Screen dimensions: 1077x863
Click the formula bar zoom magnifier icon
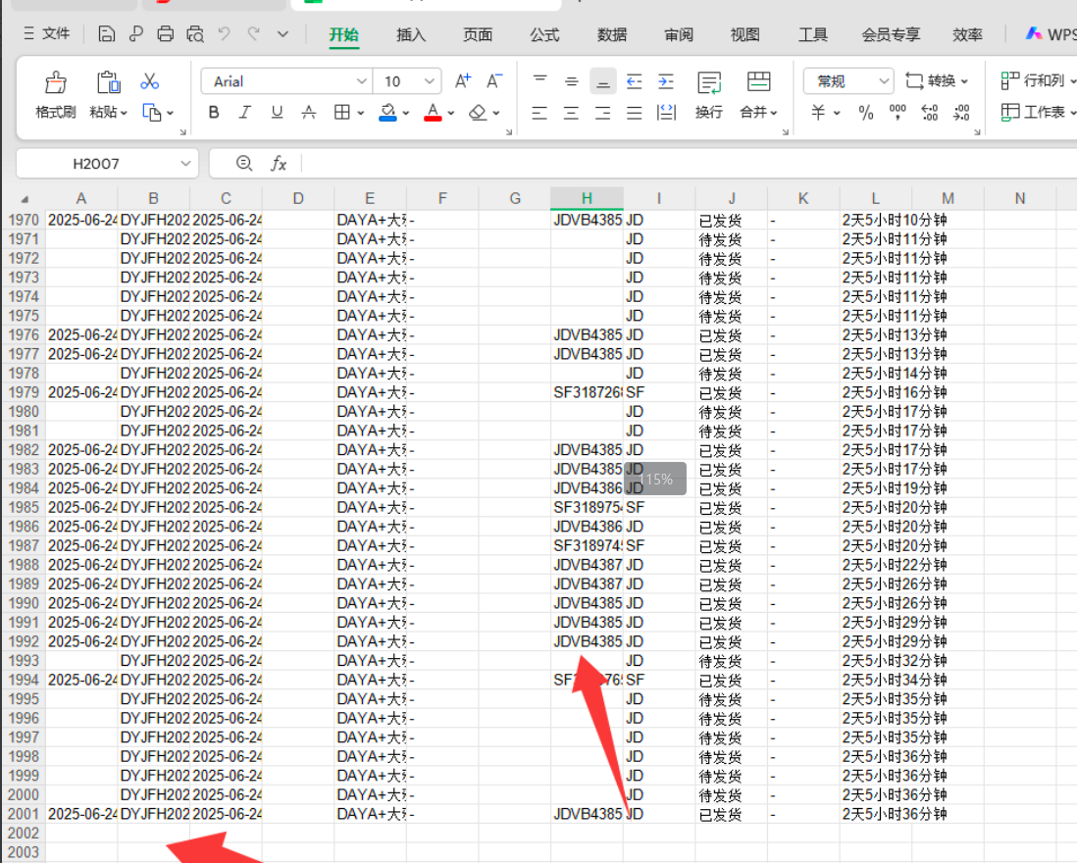tap(244, 164)
